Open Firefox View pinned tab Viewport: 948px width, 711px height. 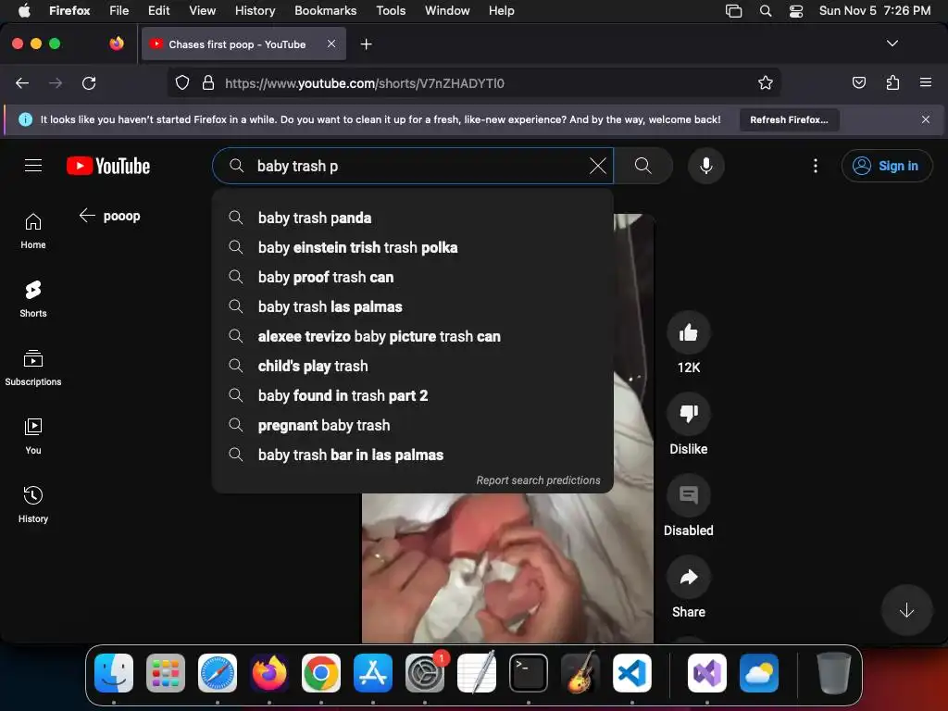tap(117, 44)
